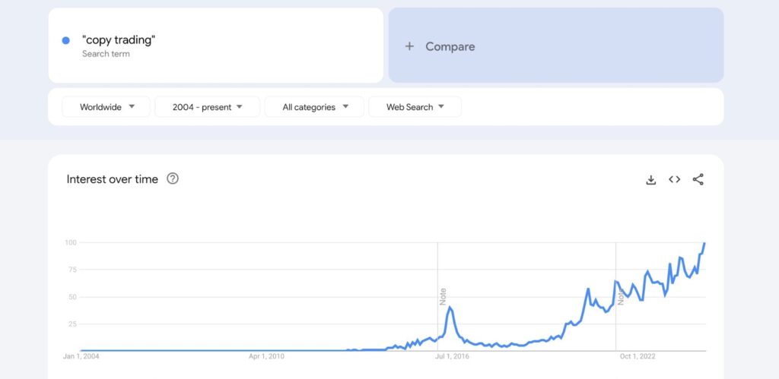Click the share icon on chart card
The height and width of the screenshot is (379, 779).
click(698, 180)
